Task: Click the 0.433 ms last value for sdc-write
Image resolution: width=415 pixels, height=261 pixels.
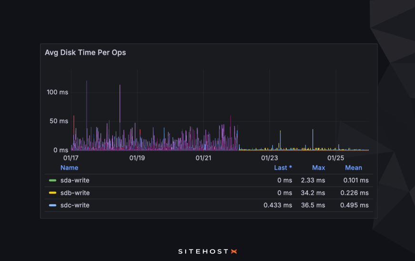Action: click(278, 205)
